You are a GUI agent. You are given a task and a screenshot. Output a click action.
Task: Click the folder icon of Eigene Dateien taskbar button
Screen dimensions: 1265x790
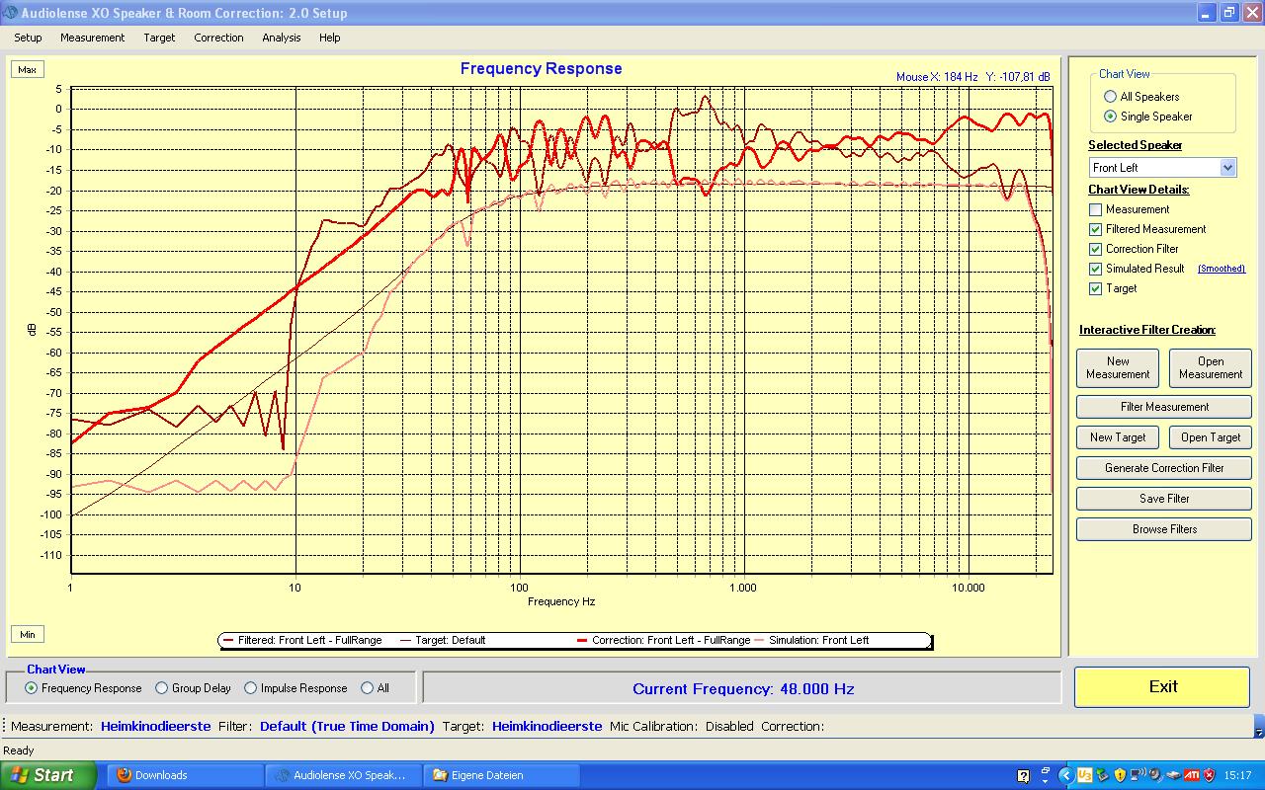tap(441, 775)
